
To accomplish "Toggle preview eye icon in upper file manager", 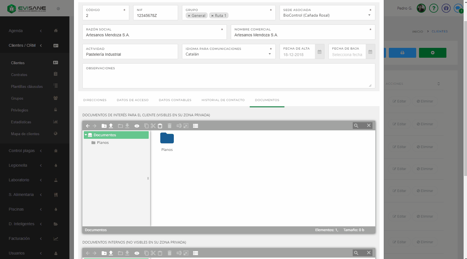I will point(137,126).
